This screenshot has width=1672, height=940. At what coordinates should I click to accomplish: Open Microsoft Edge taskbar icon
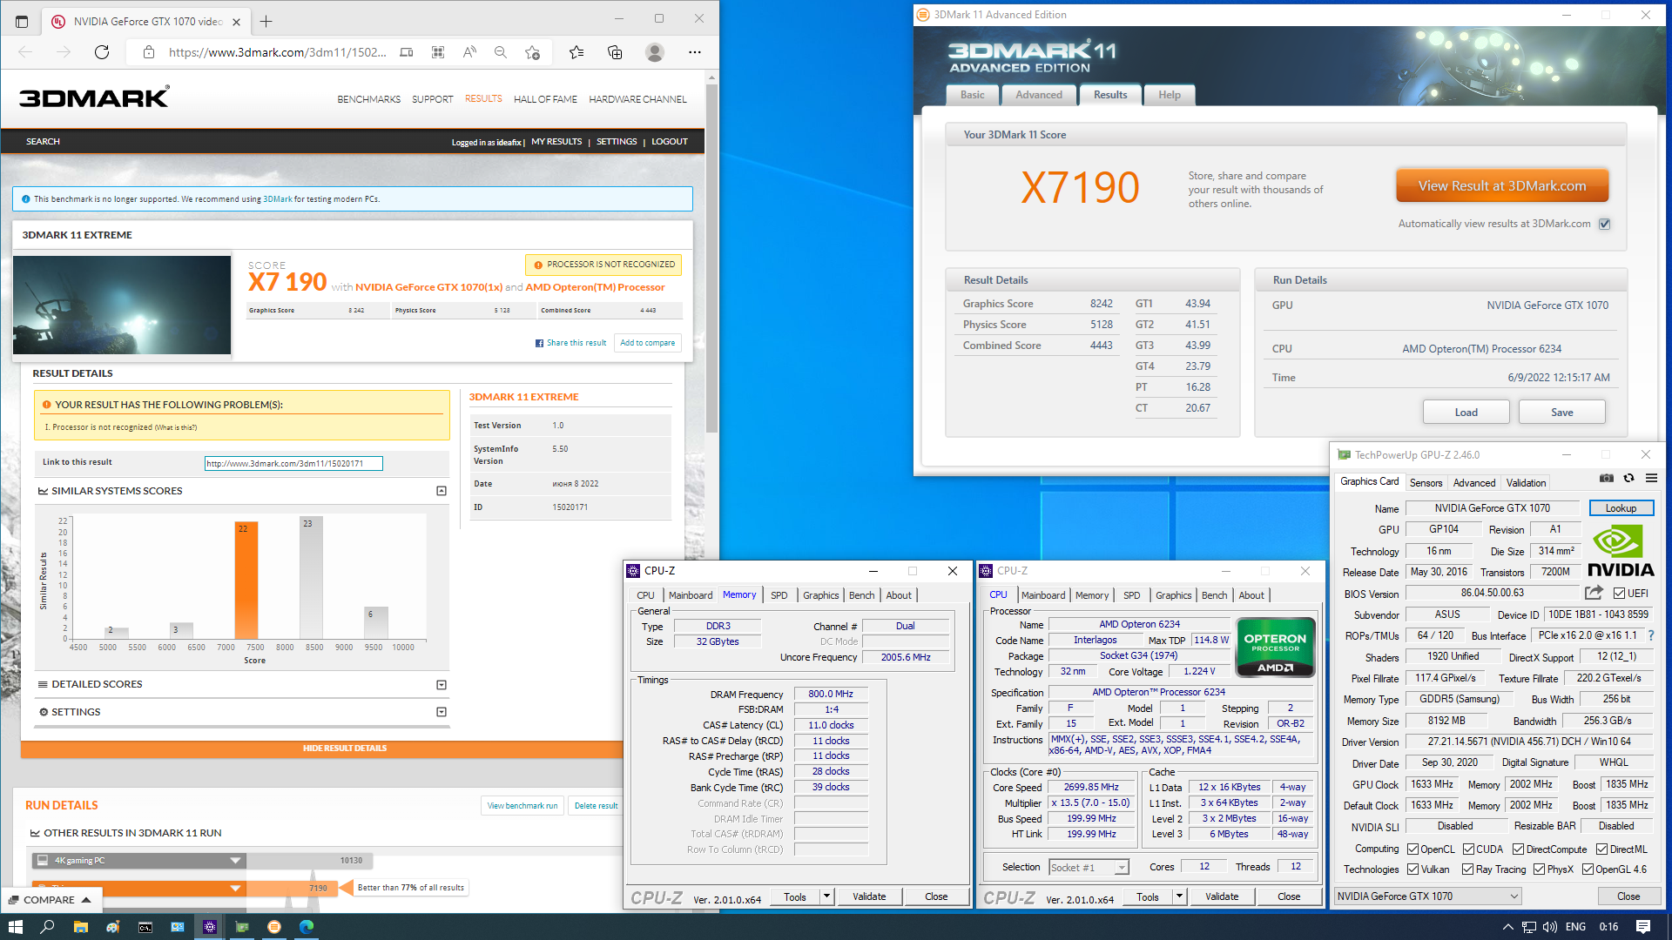coord(307,927)
